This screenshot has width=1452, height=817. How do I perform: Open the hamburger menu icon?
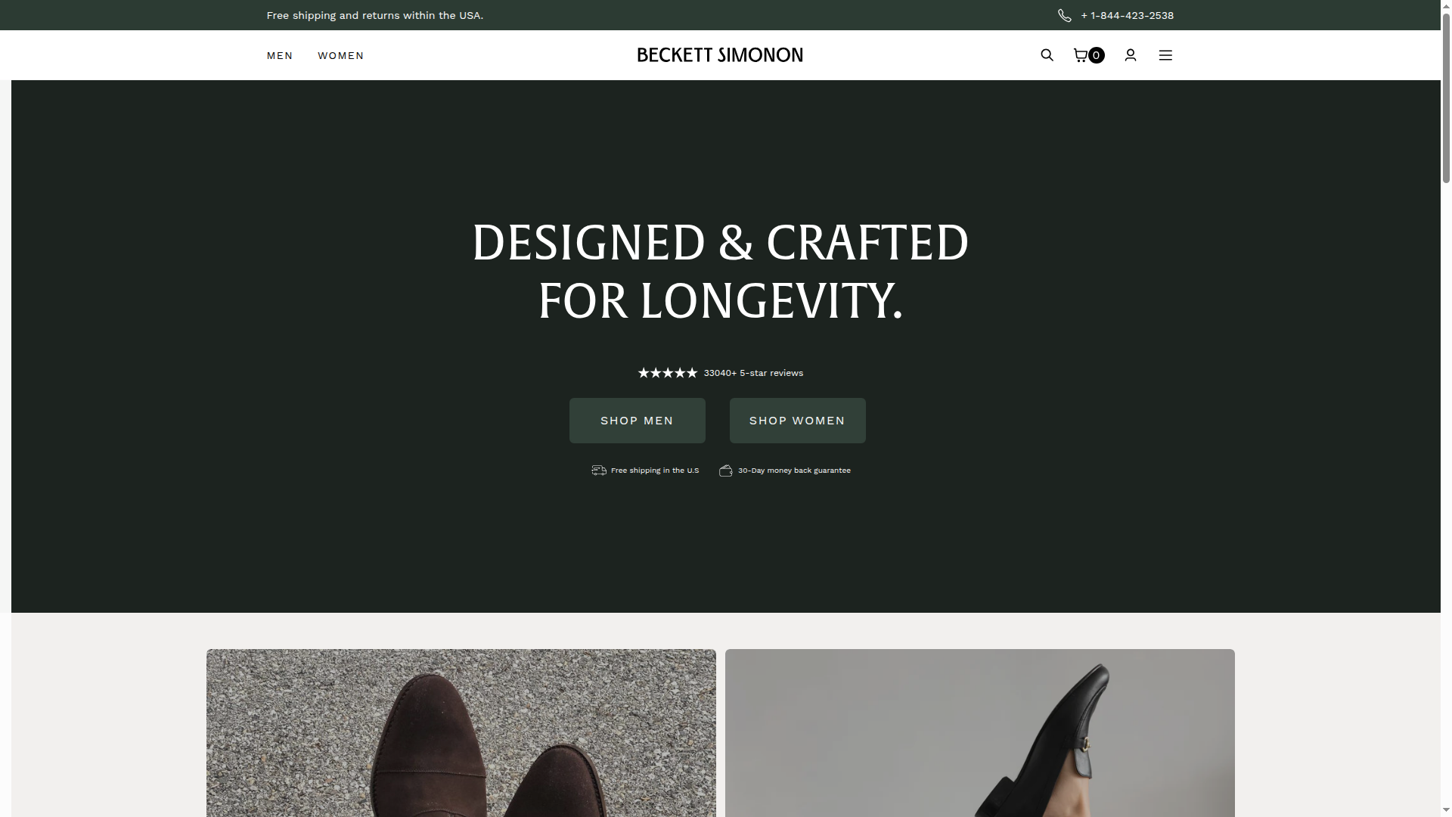coord(1165,55)
